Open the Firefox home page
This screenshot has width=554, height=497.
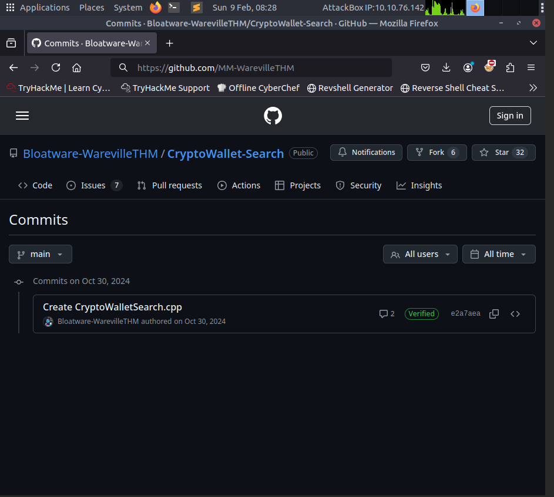coord(77,68)
